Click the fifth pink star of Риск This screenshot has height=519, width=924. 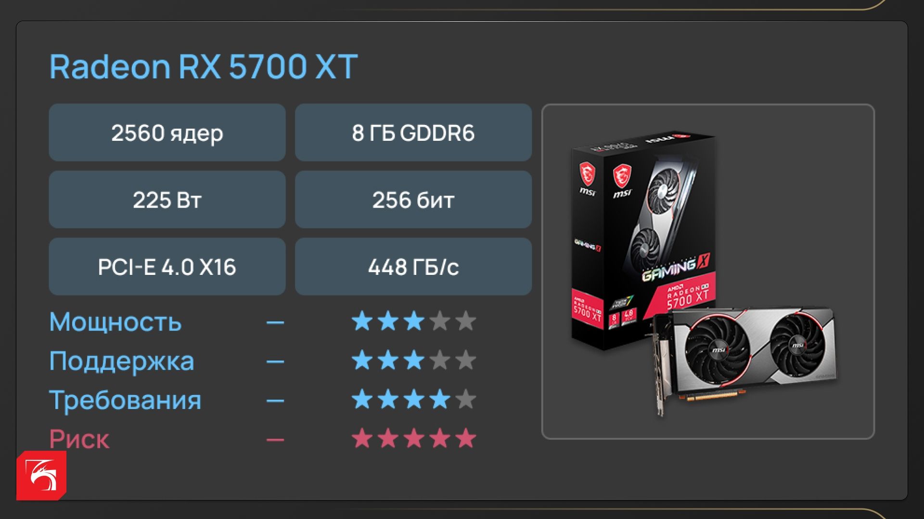466,439
